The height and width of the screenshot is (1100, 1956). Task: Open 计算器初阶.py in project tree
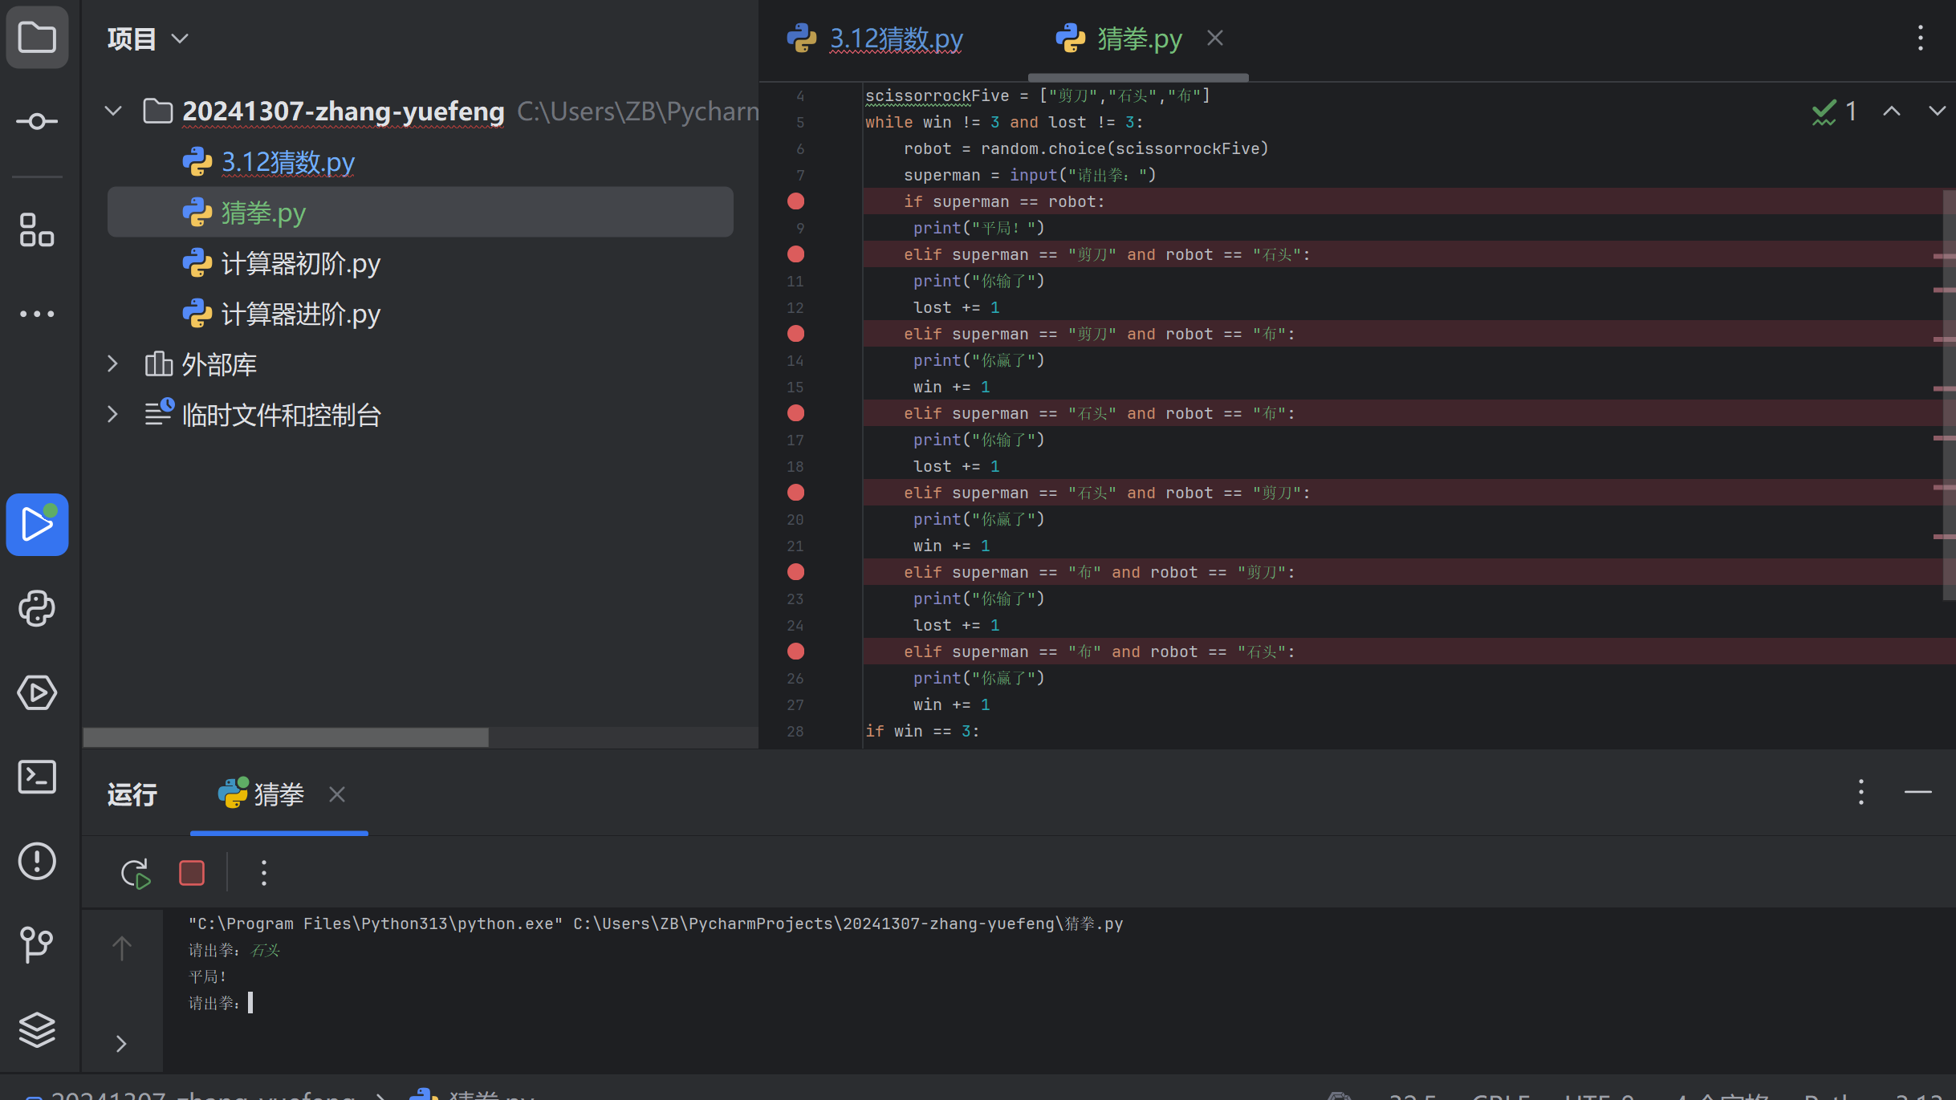coord(299,263)
